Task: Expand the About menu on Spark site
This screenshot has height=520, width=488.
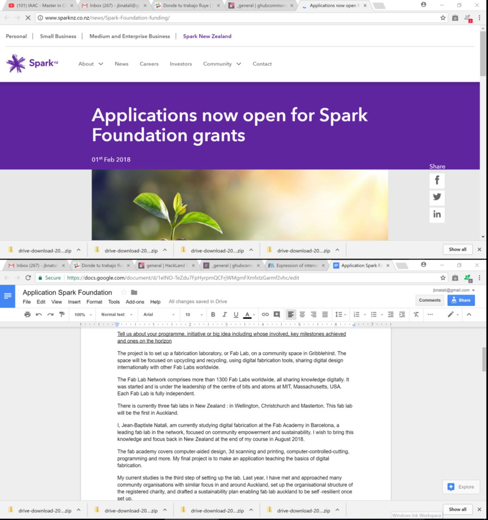Action: 91,64
